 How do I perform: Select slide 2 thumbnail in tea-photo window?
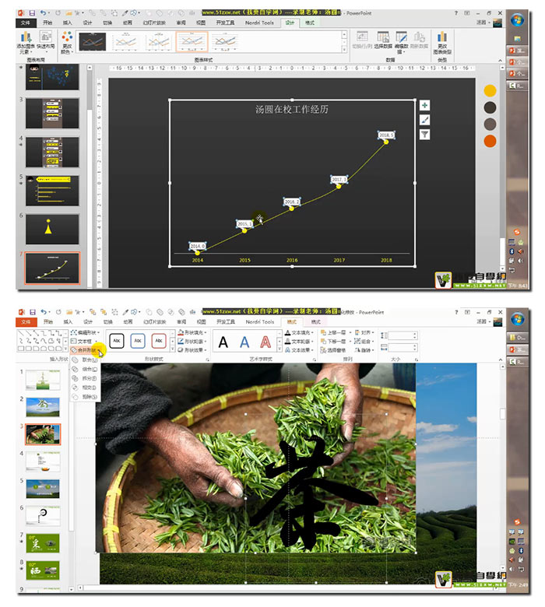[43, 406]
